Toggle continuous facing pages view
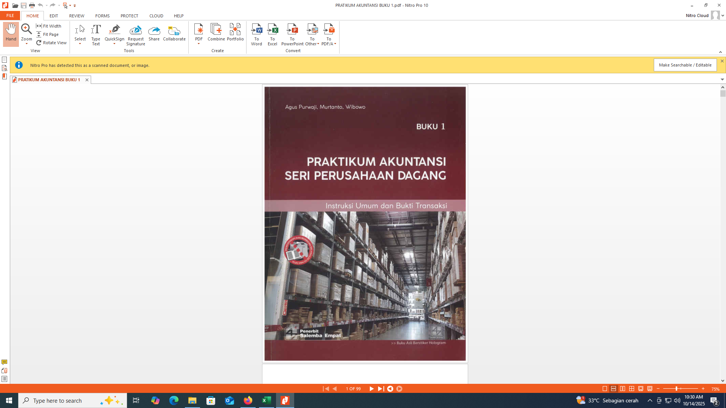 [631, 389]
